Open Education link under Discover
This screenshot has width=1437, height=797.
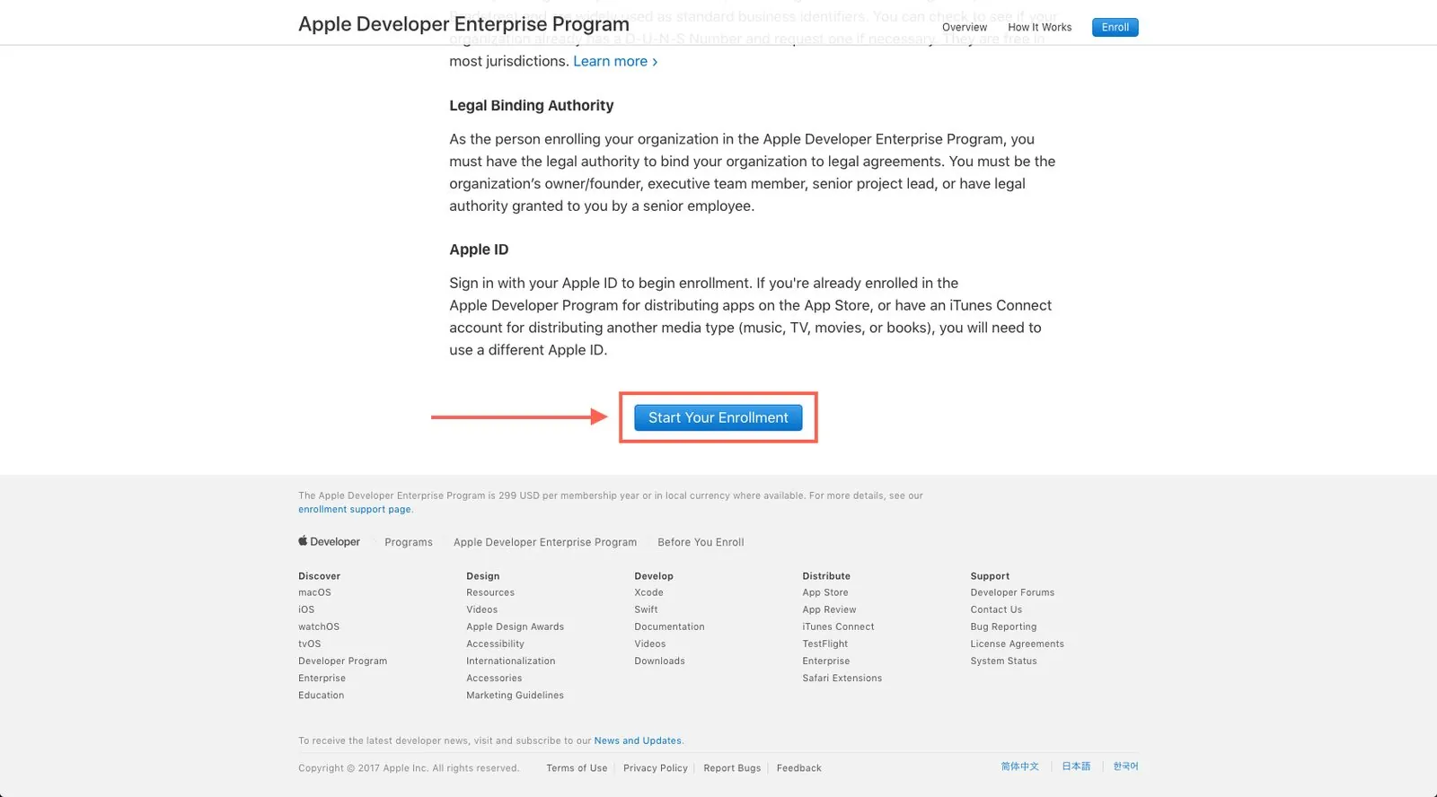click(x=321, y=695)
